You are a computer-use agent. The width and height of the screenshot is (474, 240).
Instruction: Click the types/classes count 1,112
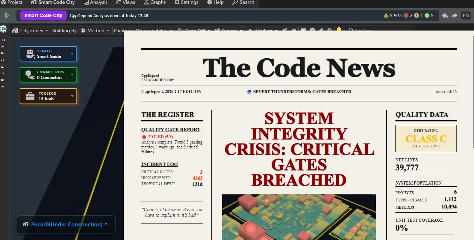pyautogui.click(x=450, y=199)
